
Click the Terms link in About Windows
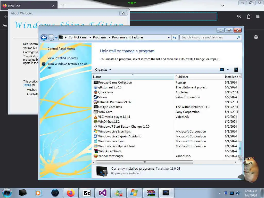pyautogui.click(x=27, y=85)
